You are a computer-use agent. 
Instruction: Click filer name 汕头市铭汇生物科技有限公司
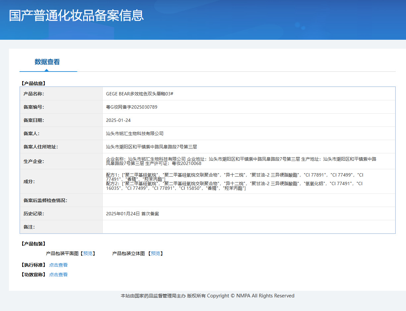tap(135, 133)
